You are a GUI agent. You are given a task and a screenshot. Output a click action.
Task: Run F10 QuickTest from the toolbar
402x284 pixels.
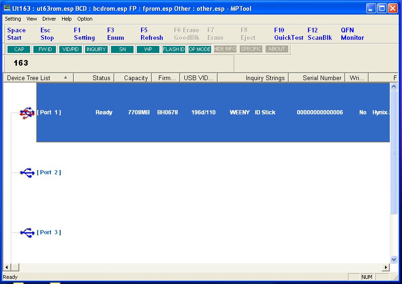(x=289, y=34)
